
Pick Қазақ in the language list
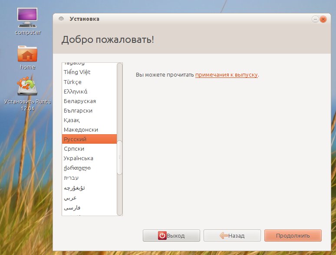[89, 120]
